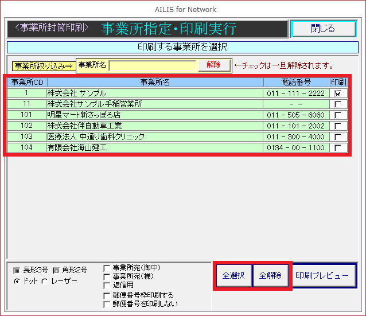Check print box for 医療法人 中通り歯科クリニック
The width and height of the screenshot is (366, 316).
click(x=338, y=137)
